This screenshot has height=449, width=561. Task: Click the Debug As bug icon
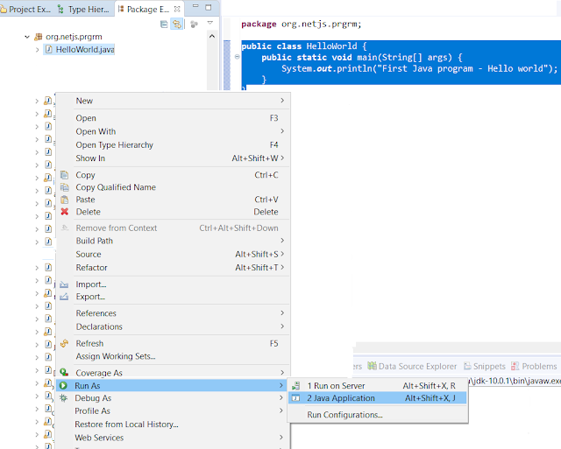(x=63, y=398)
